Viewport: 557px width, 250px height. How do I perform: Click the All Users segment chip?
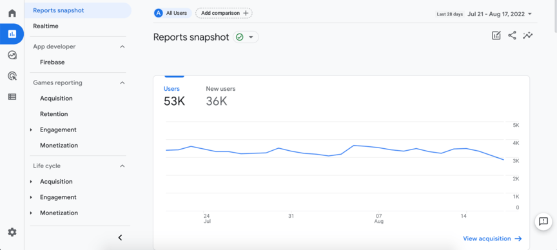173,13
